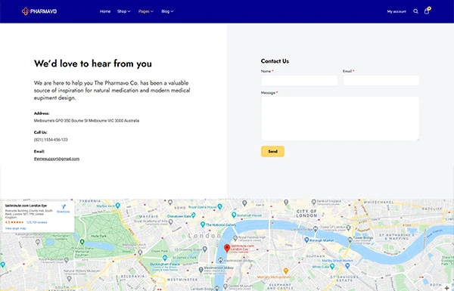Click the Borough Market map marker
This screenshot has height=291, width=454.
(x=306, y=240)
